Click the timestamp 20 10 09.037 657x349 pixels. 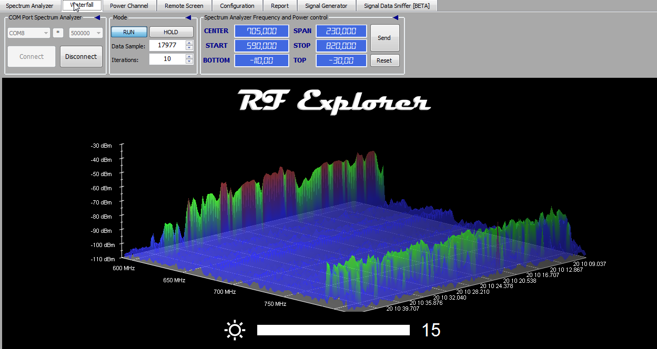pyautogui.click(x=590, y=264)
